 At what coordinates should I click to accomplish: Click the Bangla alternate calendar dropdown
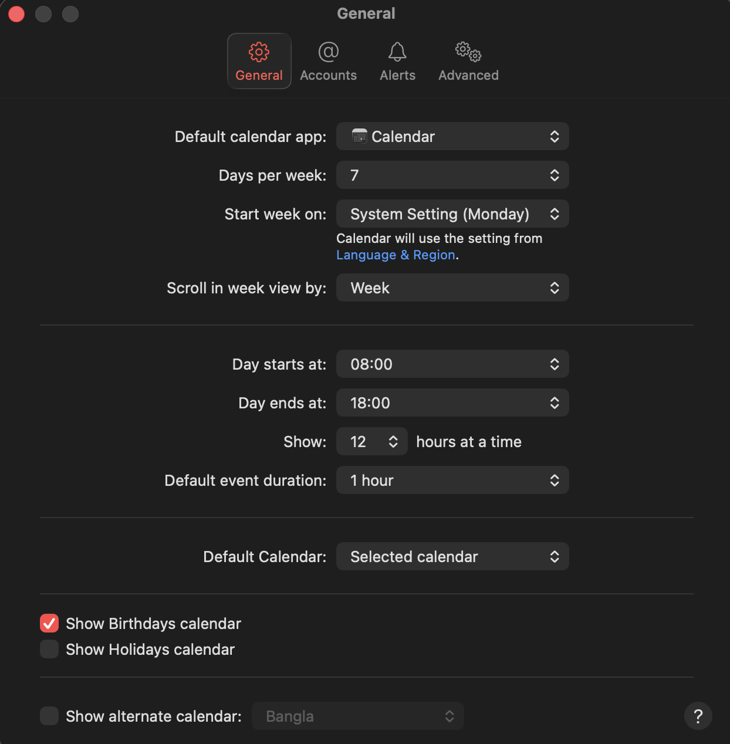pos(357,716)
